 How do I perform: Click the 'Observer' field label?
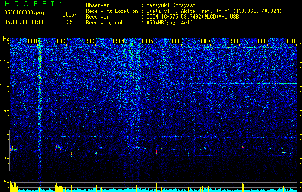pyautogui.click(x=97, y=5)
